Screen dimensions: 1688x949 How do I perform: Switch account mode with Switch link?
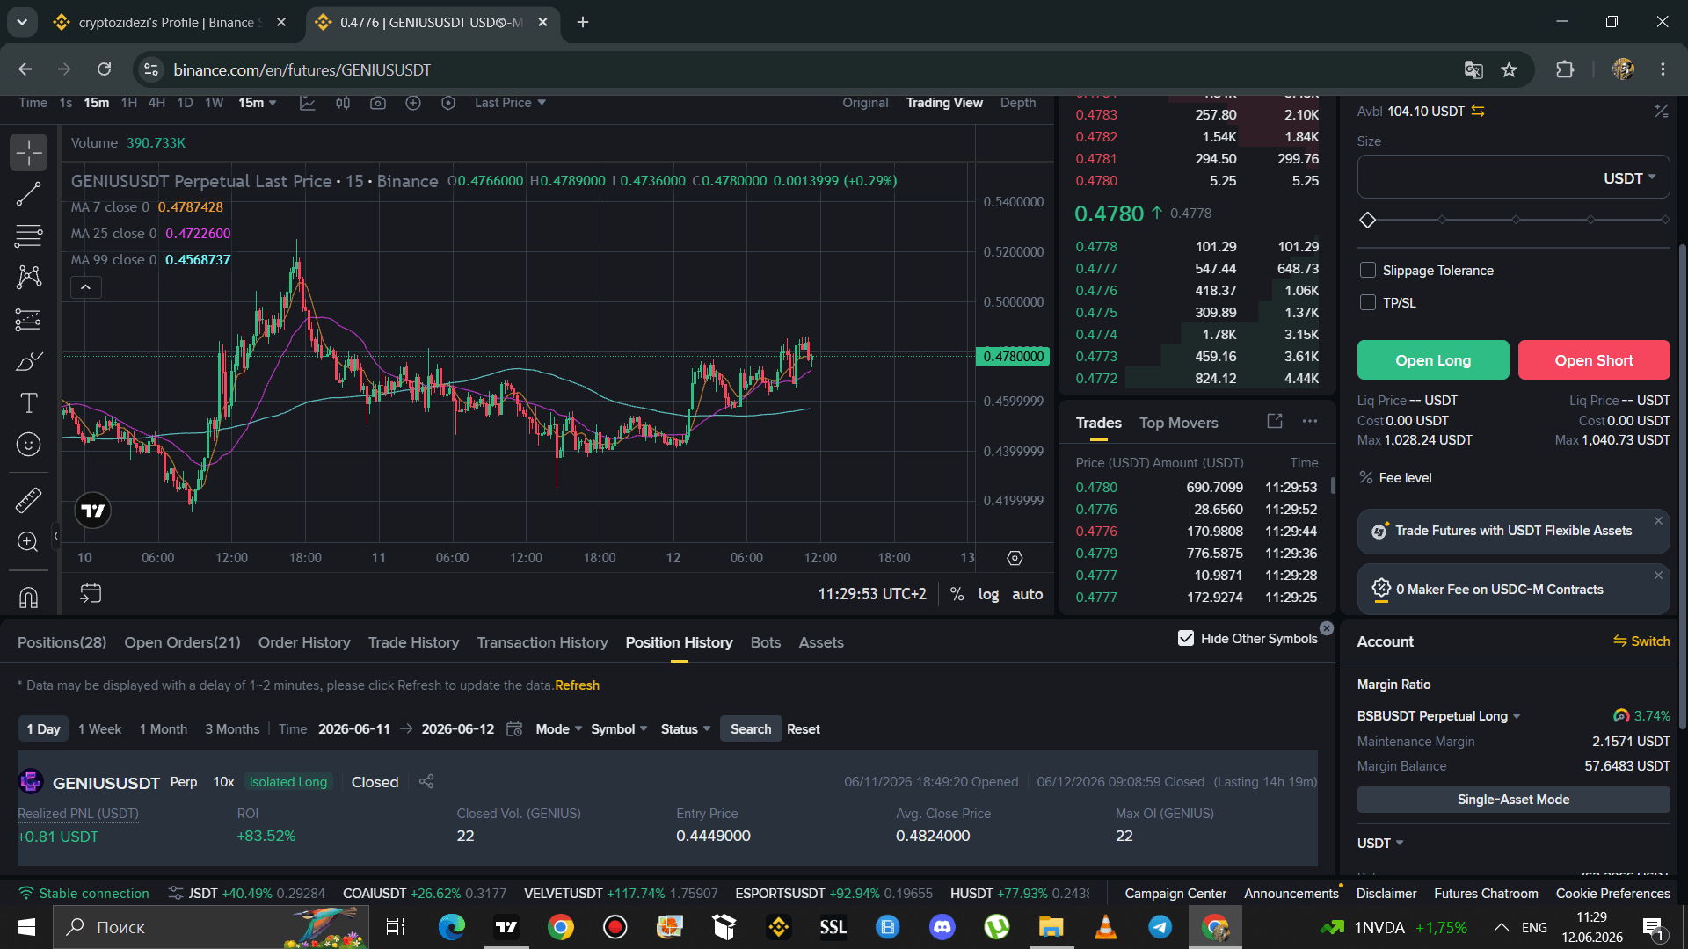pos(1641,641)
